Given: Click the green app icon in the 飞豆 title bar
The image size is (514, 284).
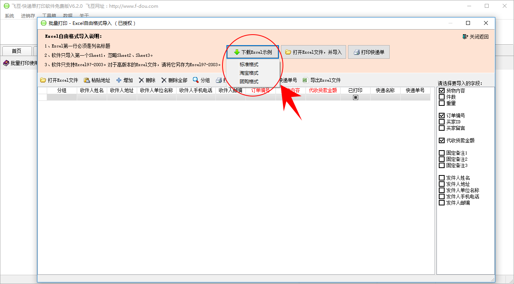Looking at the screenshot, I should pyautogui.click(x=7, y=6).
